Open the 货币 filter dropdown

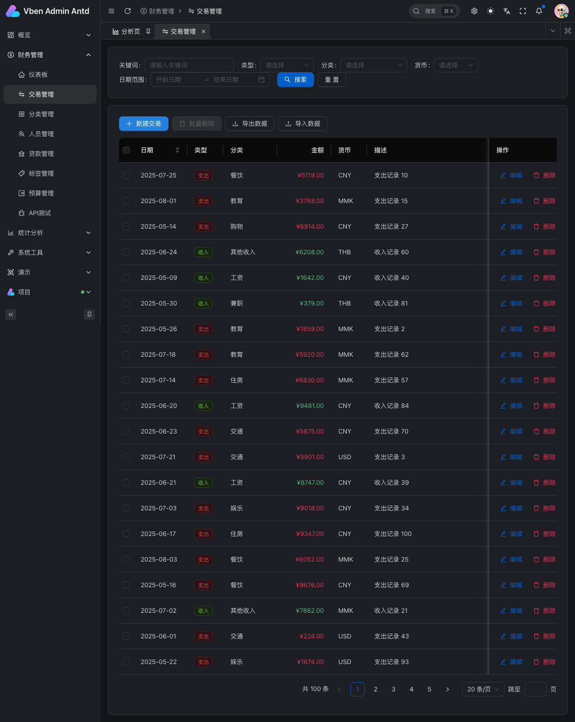(456, 65)
